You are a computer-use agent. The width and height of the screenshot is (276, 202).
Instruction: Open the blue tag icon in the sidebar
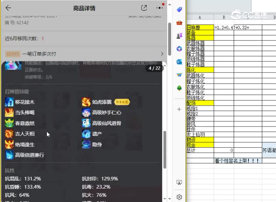[x=179, y=9]
